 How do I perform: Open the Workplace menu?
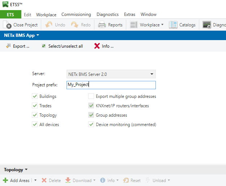[46, 14]
